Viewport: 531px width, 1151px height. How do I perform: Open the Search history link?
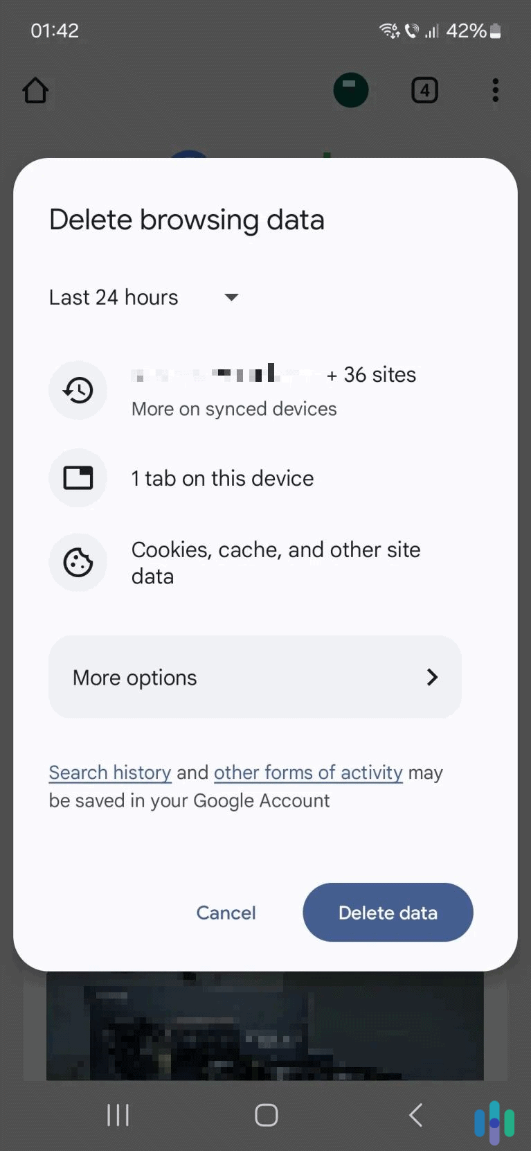click(109, 772)
